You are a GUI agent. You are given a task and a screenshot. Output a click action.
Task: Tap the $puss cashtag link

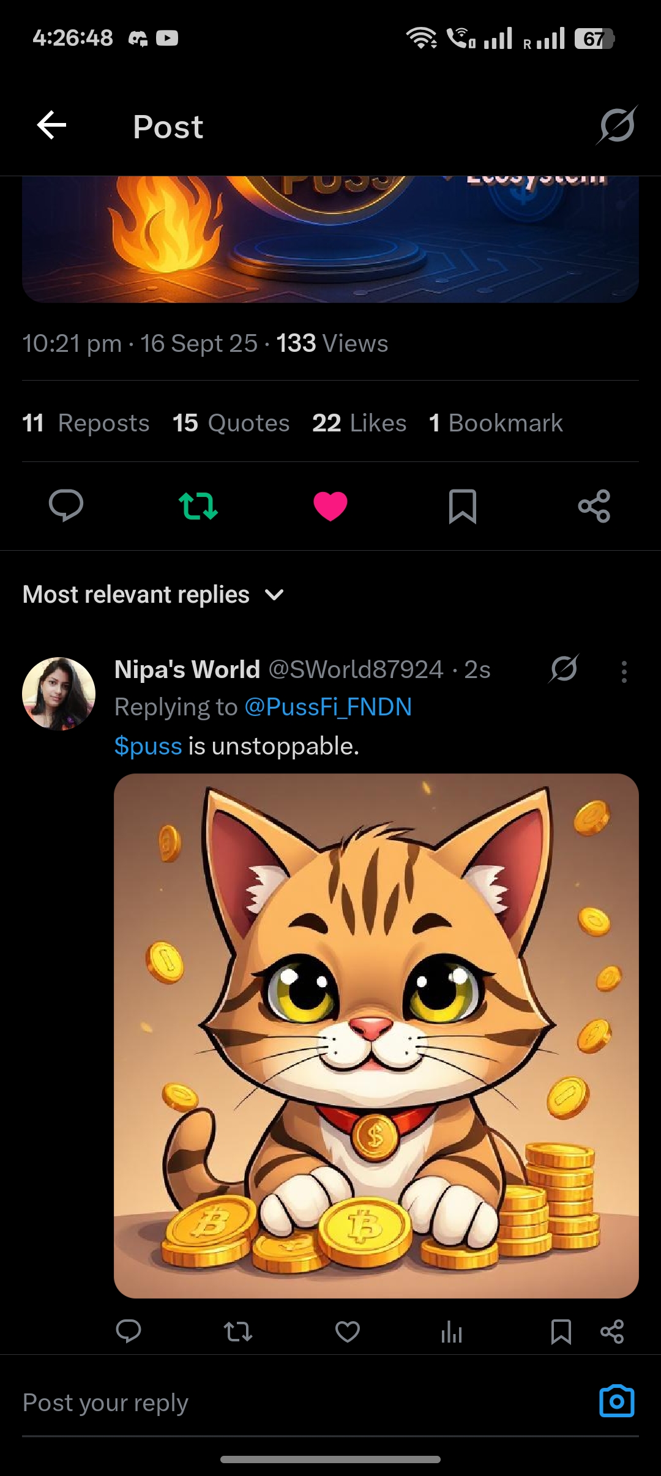(x=148, y=747)
